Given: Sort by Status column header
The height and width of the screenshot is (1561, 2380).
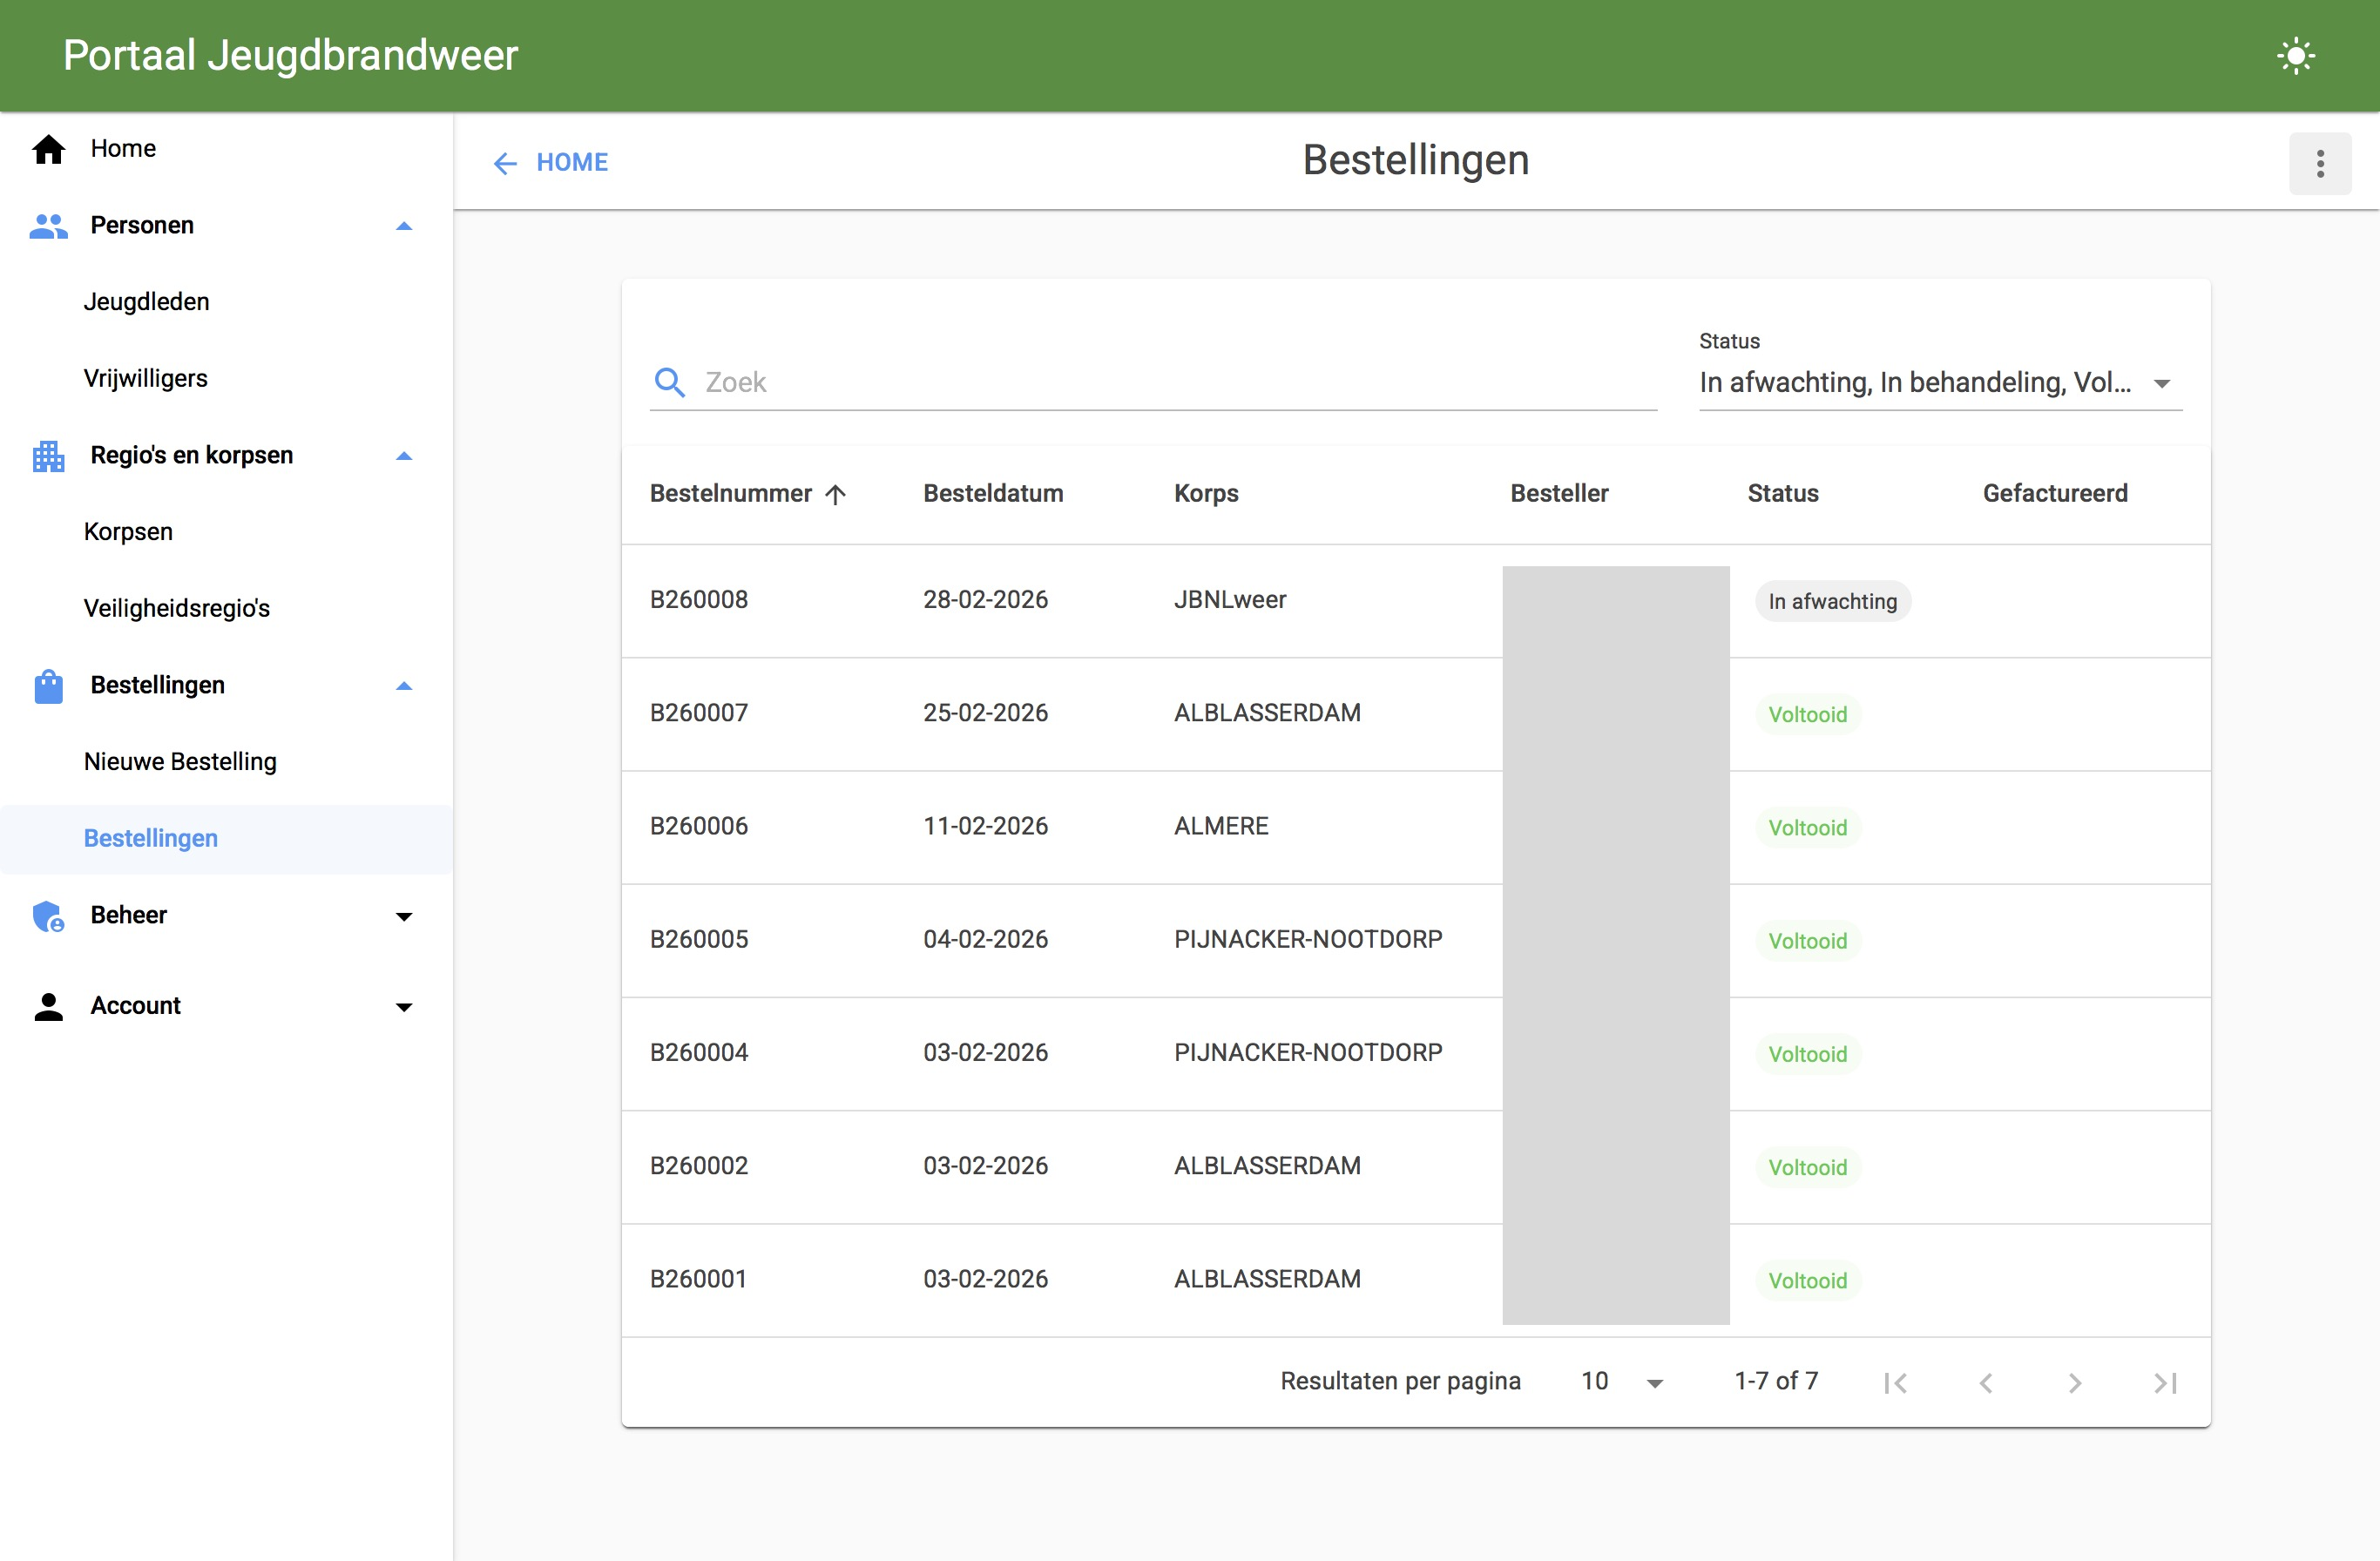Looking at the screenshot, I should click(x=1783, y=494).
